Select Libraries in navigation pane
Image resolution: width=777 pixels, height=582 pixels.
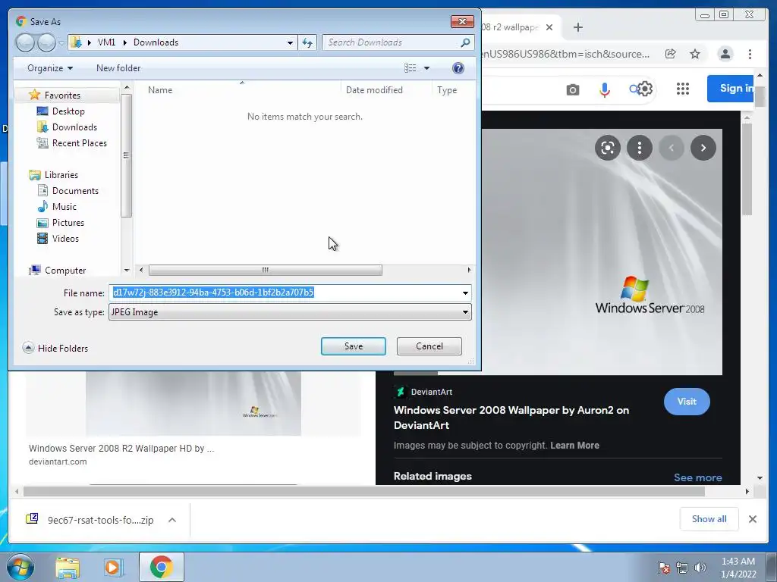pos(61,175)
